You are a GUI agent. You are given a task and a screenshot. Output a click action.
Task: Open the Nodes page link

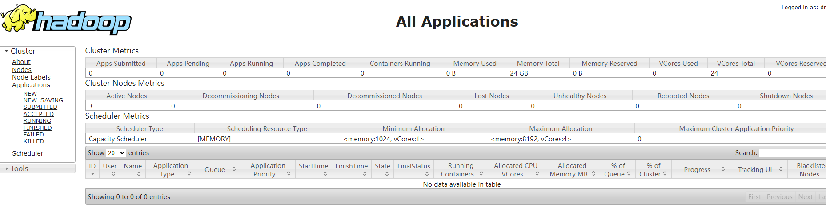coord(22,70)
